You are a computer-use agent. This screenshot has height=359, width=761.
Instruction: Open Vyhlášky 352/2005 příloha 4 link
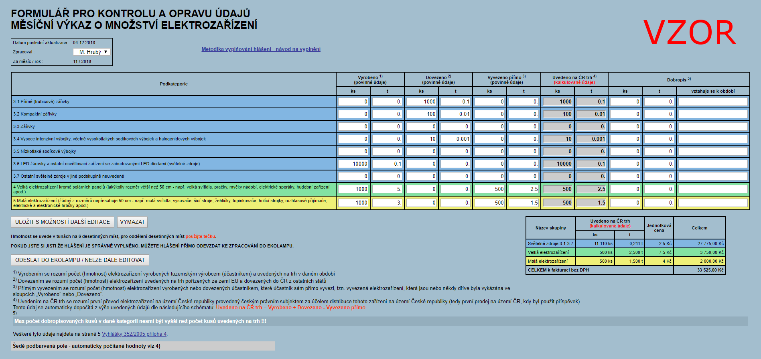pyautogui.click(x=134, y=334)
